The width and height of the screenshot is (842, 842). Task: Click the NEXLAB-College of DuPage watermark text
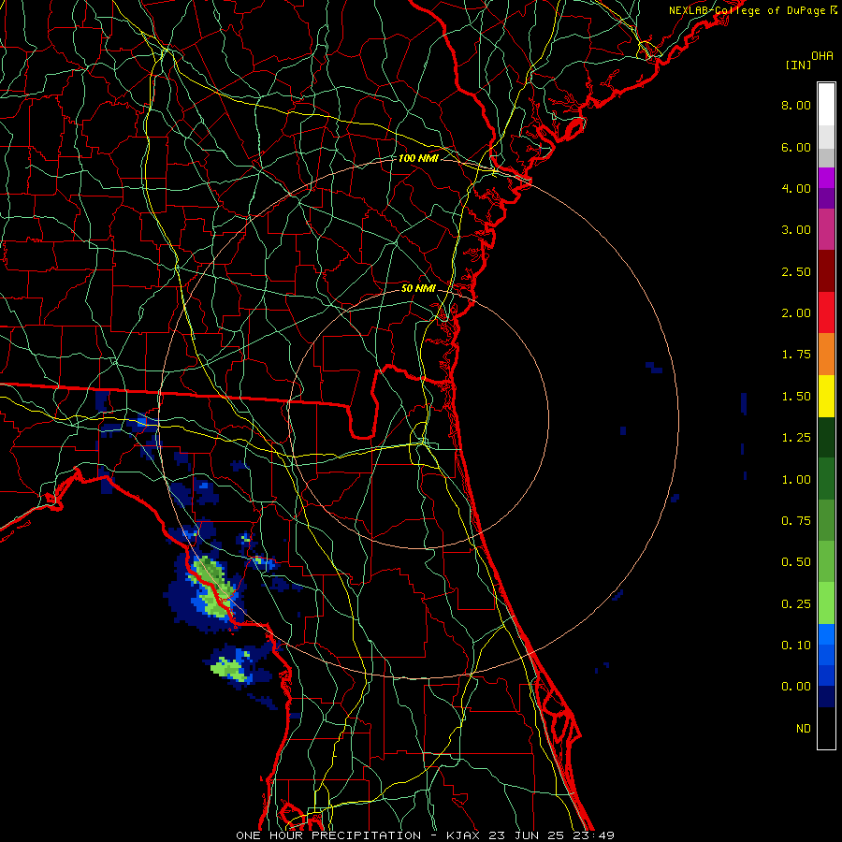(752, 10)
